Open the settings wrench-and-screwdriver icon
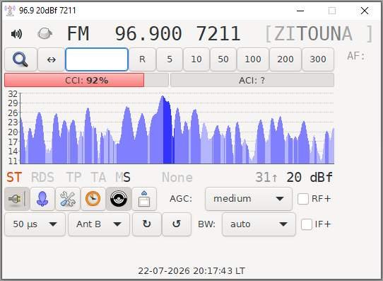 pos(68,199)
